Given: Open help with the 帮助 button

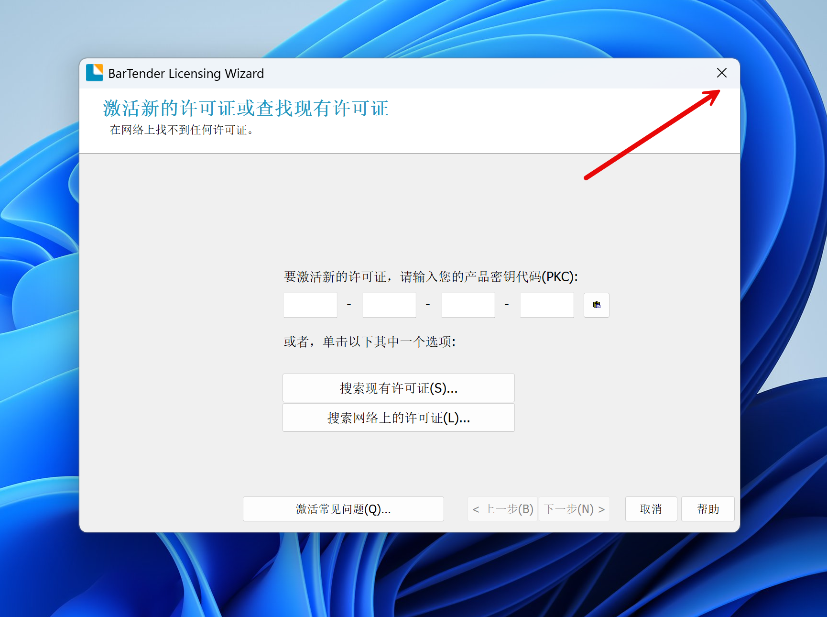Looking at the screenshot, I should tap(707, 509).
